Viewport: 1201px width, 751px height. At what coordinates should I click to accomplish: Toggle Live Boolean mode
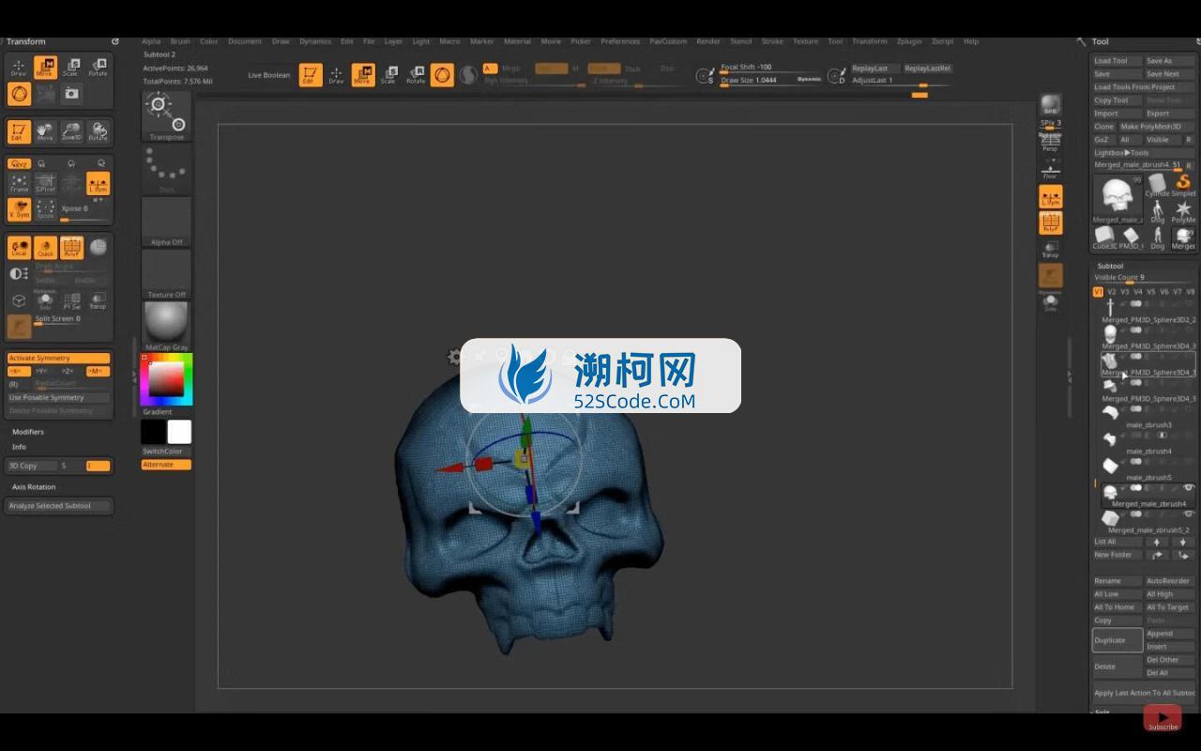coord(269,75)
